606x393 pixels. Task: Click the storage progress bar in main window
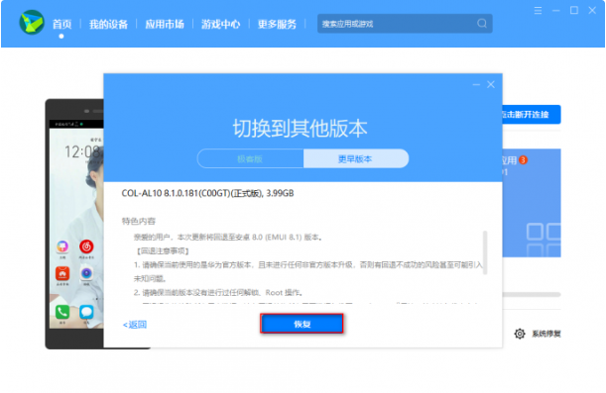coord(532,294)
